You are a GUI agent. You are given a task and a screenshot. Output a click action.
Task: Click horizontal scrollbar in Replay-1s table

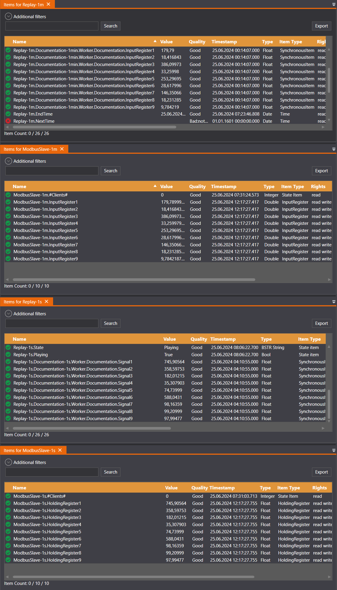click(x=92, y=428)
